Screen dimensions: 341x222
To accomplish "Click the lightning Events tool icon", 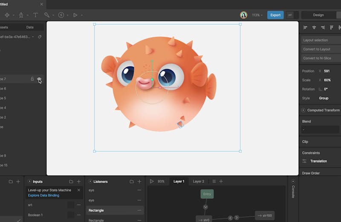I will 61,15.
